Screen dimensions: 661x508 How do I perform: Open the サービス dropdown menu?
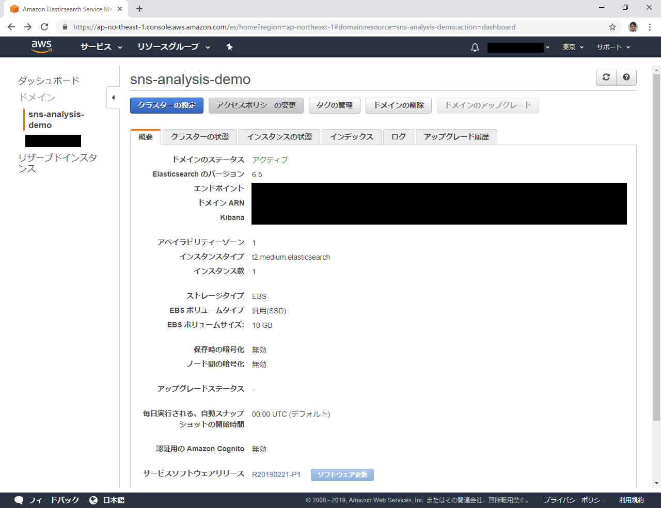pyautogui.click(x=101, y=47)
